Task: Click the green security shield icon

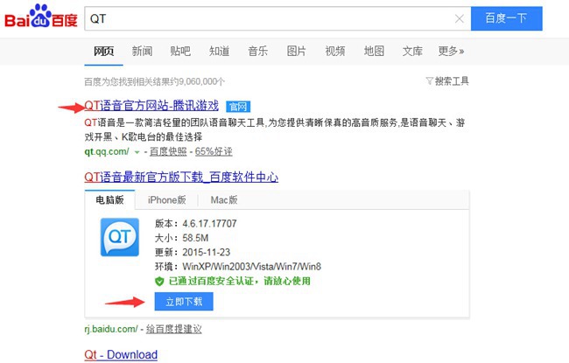Action: pos(159,281)
